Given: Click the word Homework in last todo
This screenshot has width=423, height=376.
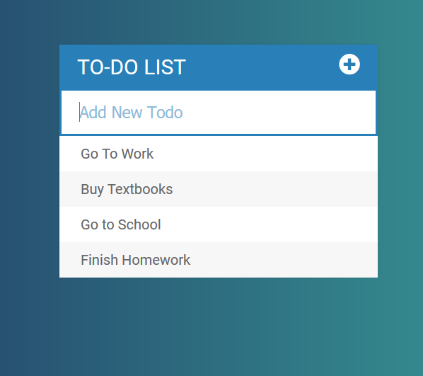Looking at the screenshot, I should tap(156, 260).
